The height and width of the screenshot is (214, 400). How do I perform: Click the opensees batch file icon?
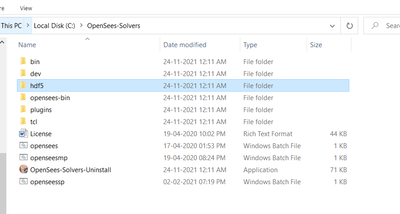pyautogui.click(x=24, y=145)
